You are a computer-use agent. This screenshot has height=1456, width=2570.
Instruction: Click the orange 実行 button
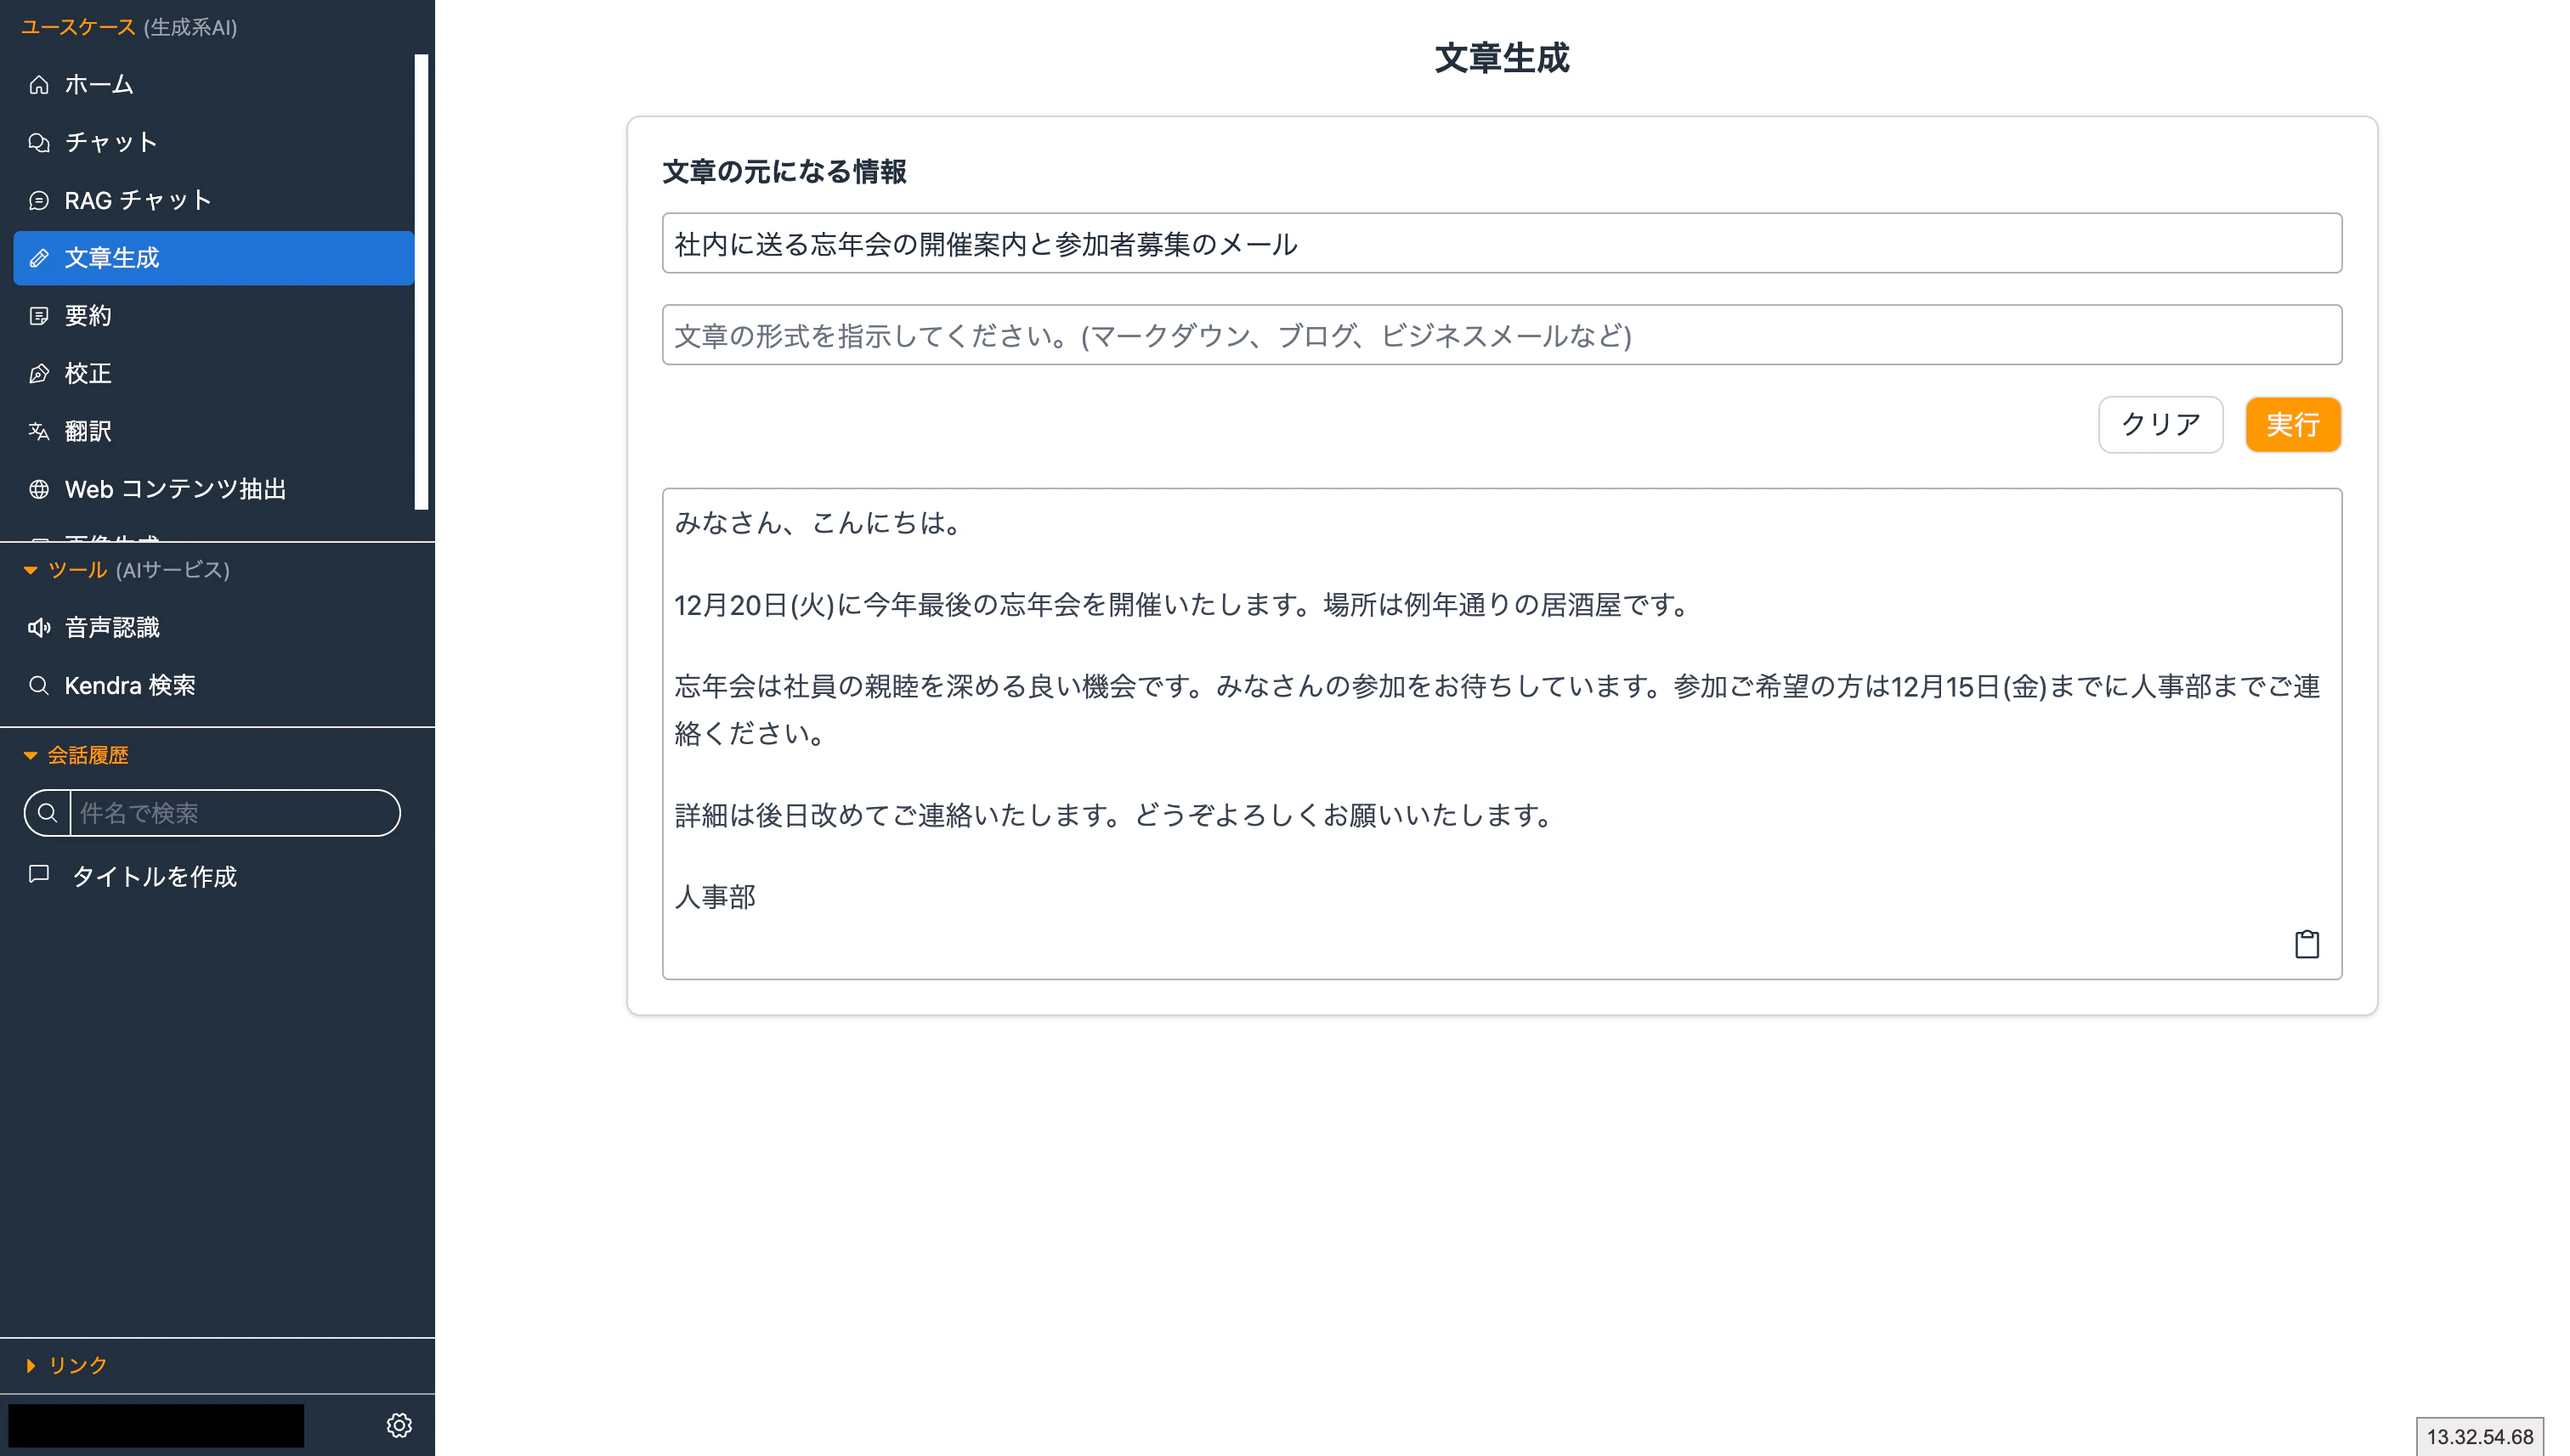(x=2293, y=425)
